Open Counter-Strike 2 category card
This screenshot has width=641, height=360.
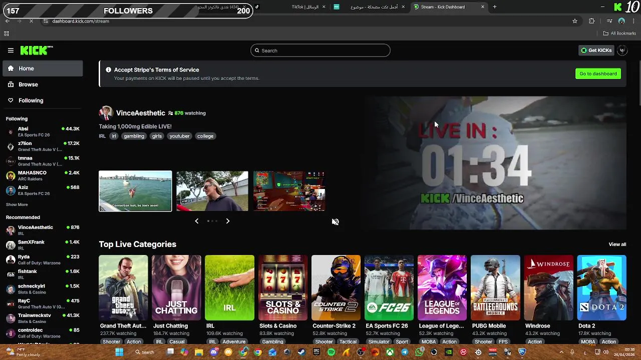pos(336,287)
